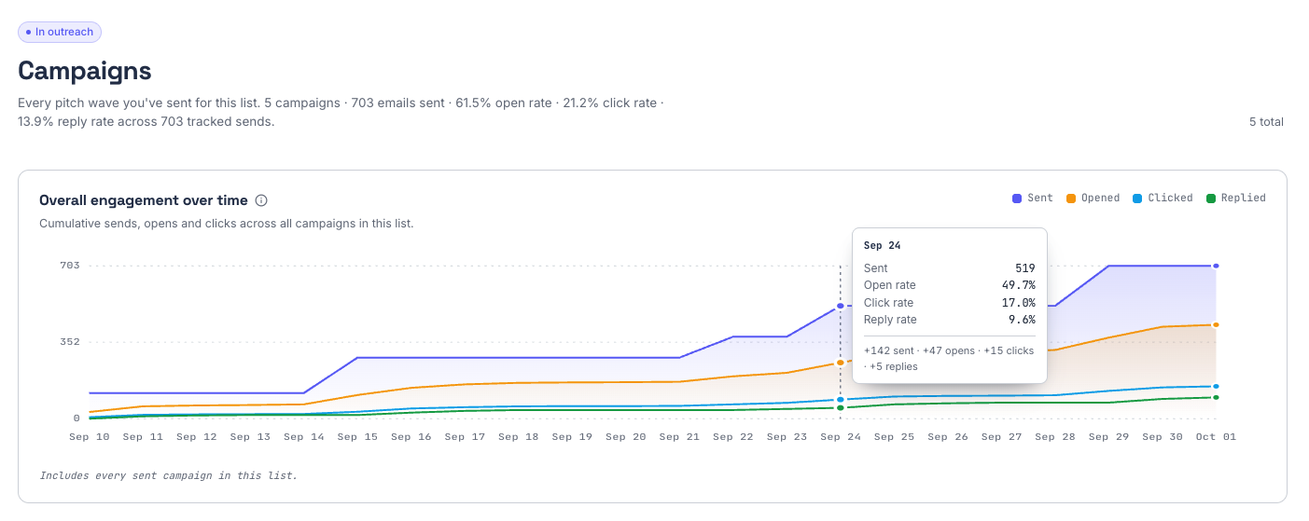The height and width of the screenshot is (521, 1309).
Task: Click the Sent endpoint marker at Oct 01
Action: click(1217, 266)
